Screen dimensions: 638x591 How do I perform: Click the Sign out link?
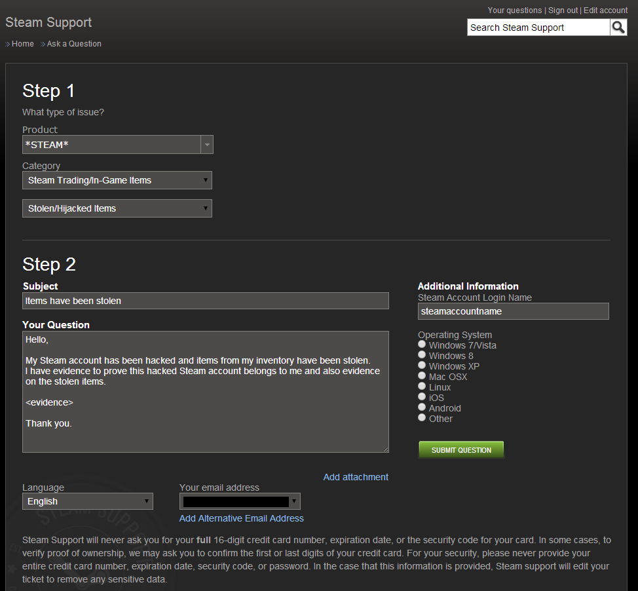click(x=563, y=10)
